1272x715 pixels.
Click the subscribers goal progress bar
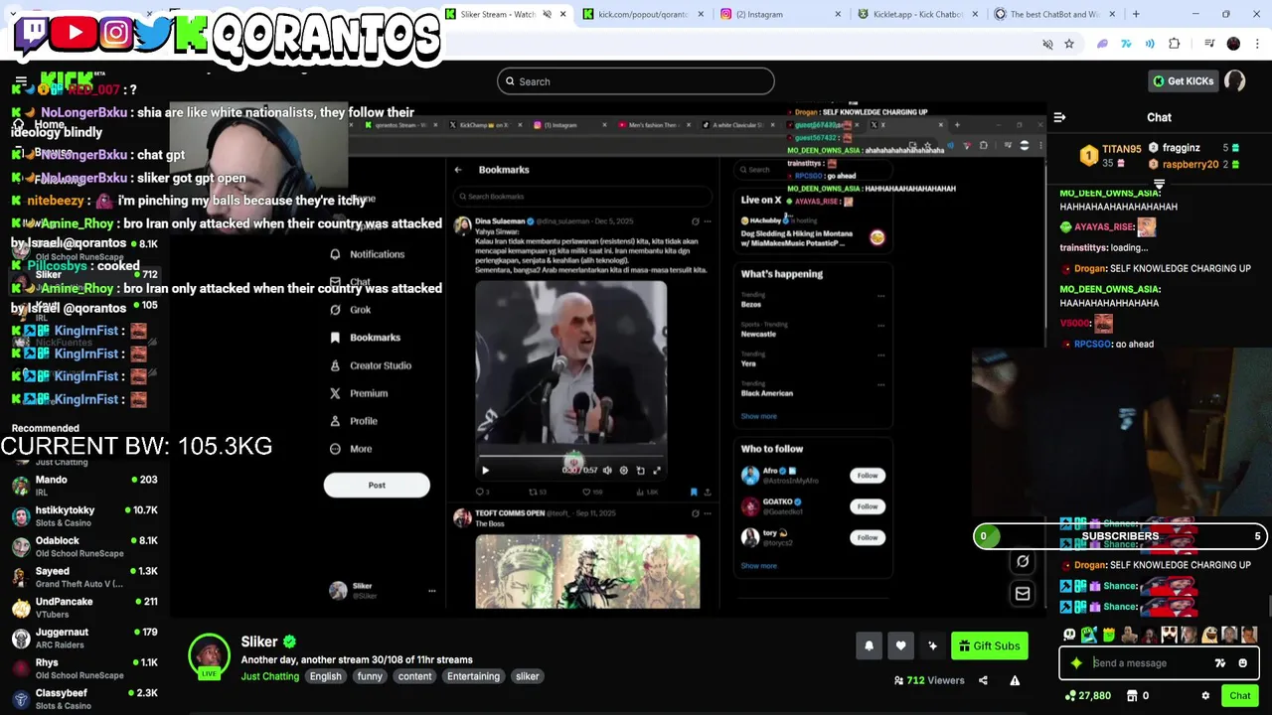click(x=1120, y=536)
